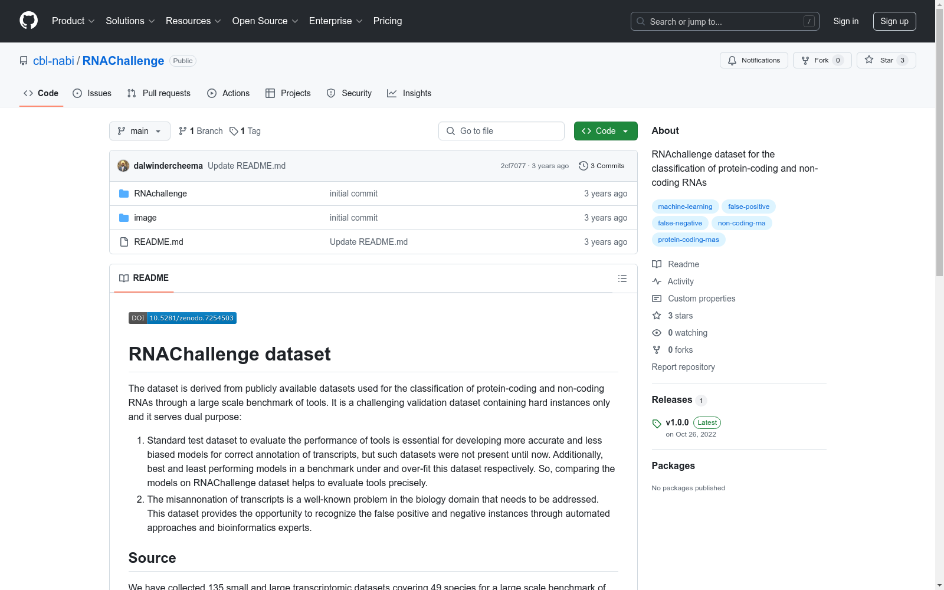Open the Product menu dropdown
The height and width of the screenshot is (590, 944).
(73, 21)
